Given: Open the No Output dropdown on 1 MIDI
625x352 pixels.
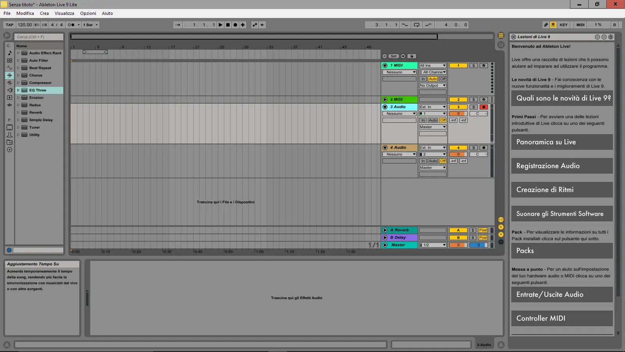Looking at the screenshot, I should point(432,85).
